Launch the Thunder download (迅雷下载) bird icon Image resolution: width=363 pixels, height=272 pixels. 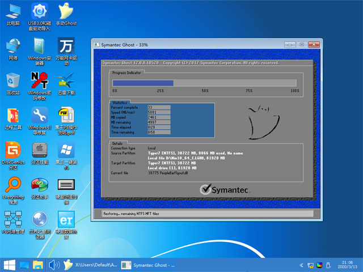click(66, 80)
